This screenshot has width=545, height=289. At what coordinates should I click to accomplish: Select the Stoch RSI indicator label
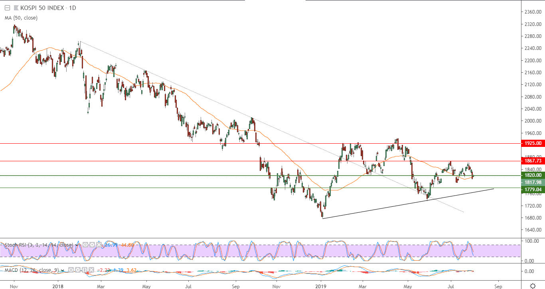[39, 245]
